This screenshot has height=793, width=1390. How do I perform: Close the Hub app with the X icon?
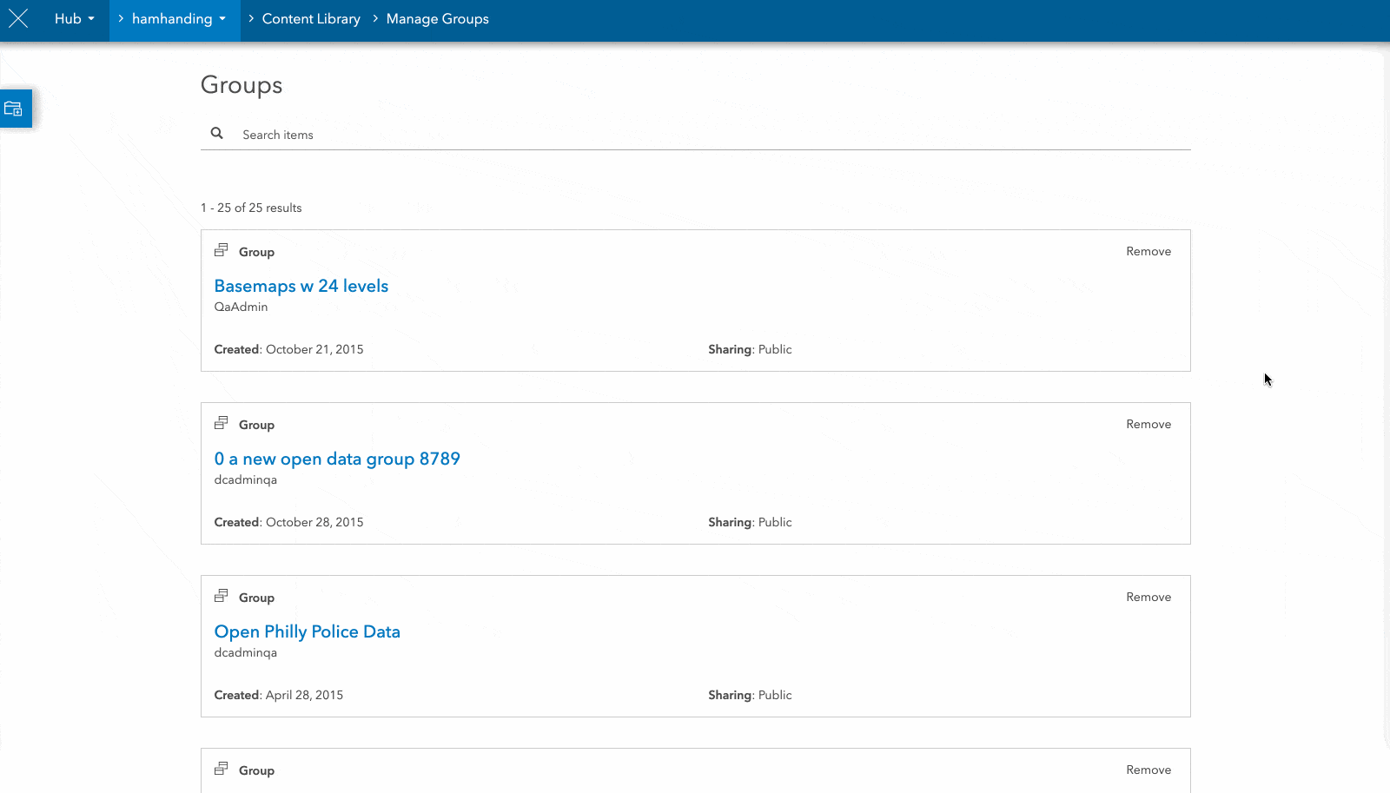point(18,18)
